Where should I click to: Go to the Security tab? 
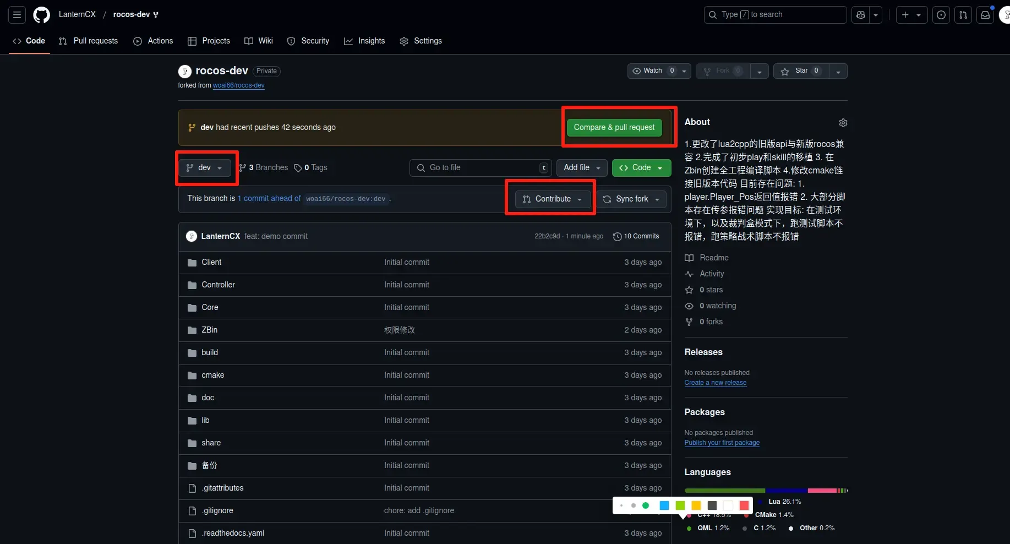click(x=308, y=41)
